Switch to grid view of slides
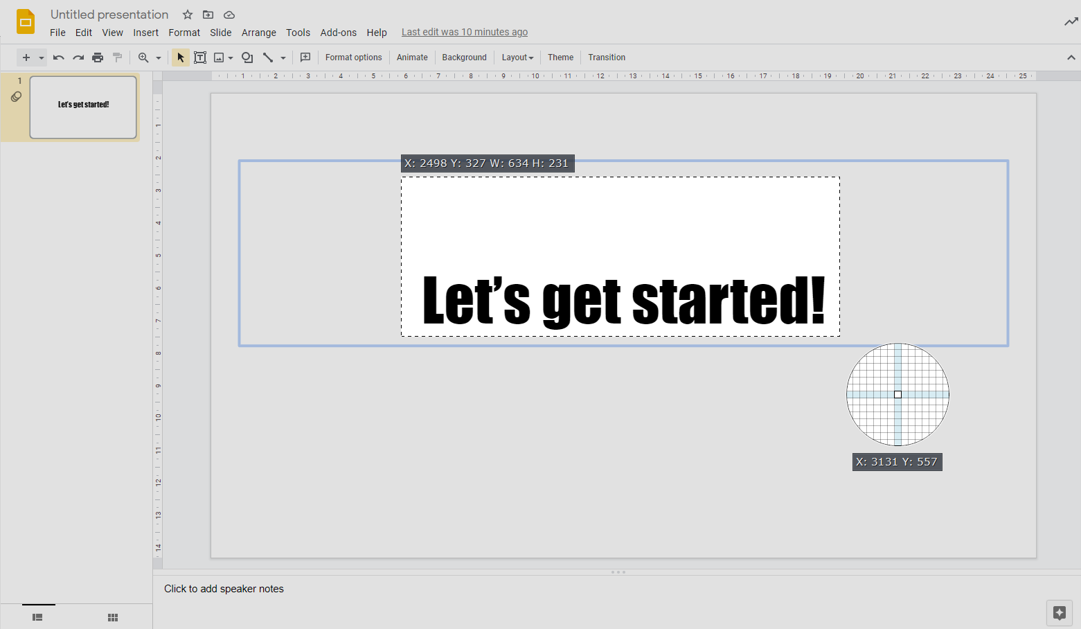The image size is (1081, 629). (113, 617)
